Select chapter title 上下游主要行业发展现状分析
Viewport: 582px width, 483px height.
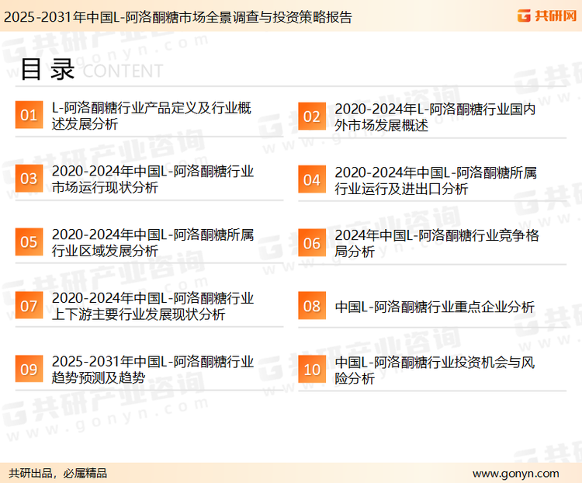tap(153, 306)
